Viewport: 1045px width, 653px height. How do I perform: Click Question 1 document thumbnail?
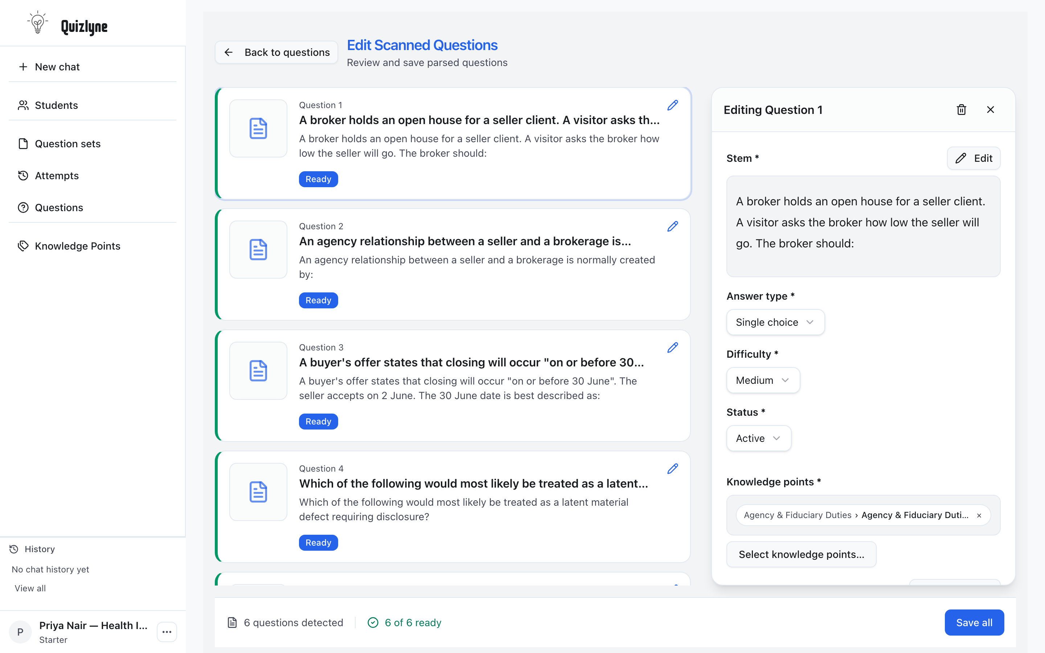click(258, 128)
